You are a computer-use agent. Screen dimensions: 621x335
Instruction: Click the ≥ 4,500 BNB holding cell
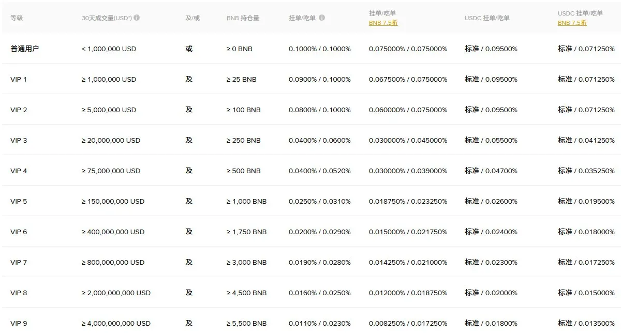[x=247, y=293]
